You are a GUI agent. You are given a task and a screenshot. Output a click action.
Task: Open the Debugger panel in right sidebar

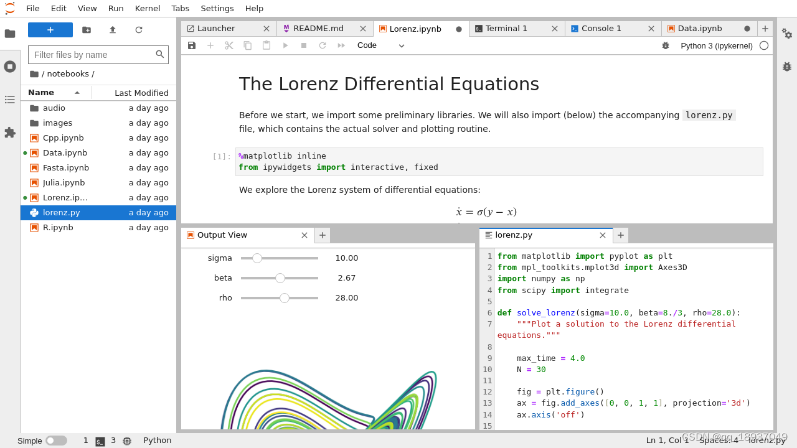click(787, 67)
